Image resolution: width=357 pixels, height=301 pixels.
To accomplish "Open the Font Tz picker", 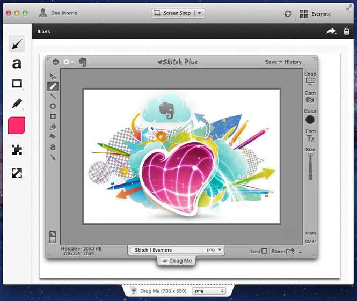I will [310, 138].
